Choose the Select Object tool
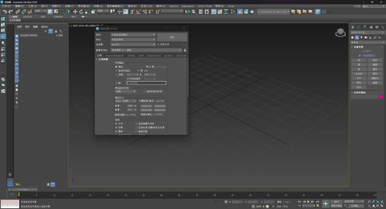386x209 pixels. coord(50,11)
